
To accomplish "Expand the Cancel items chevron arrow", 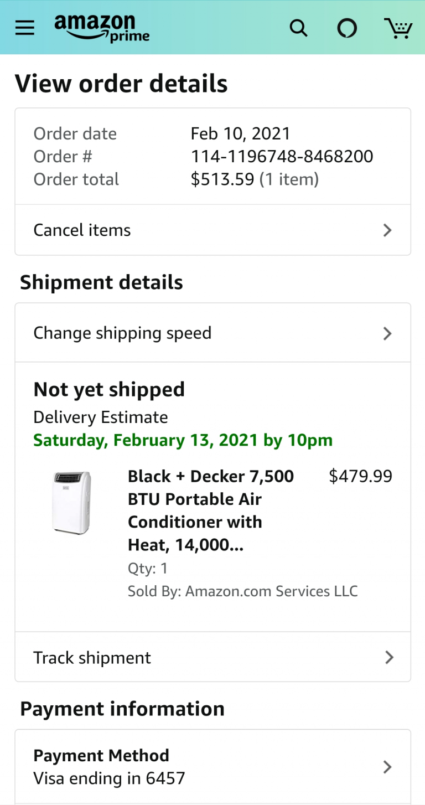I will tap(387, 230).
